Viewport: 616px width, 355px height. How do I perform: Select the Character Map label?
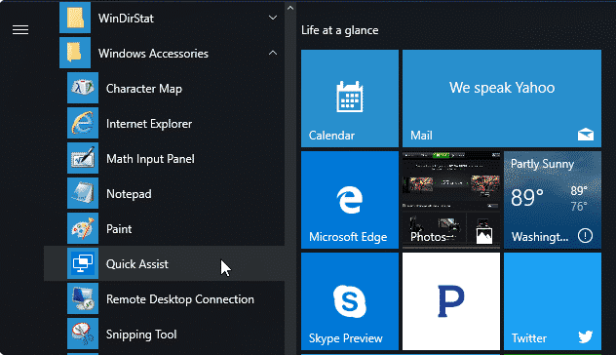coord(144,89)
